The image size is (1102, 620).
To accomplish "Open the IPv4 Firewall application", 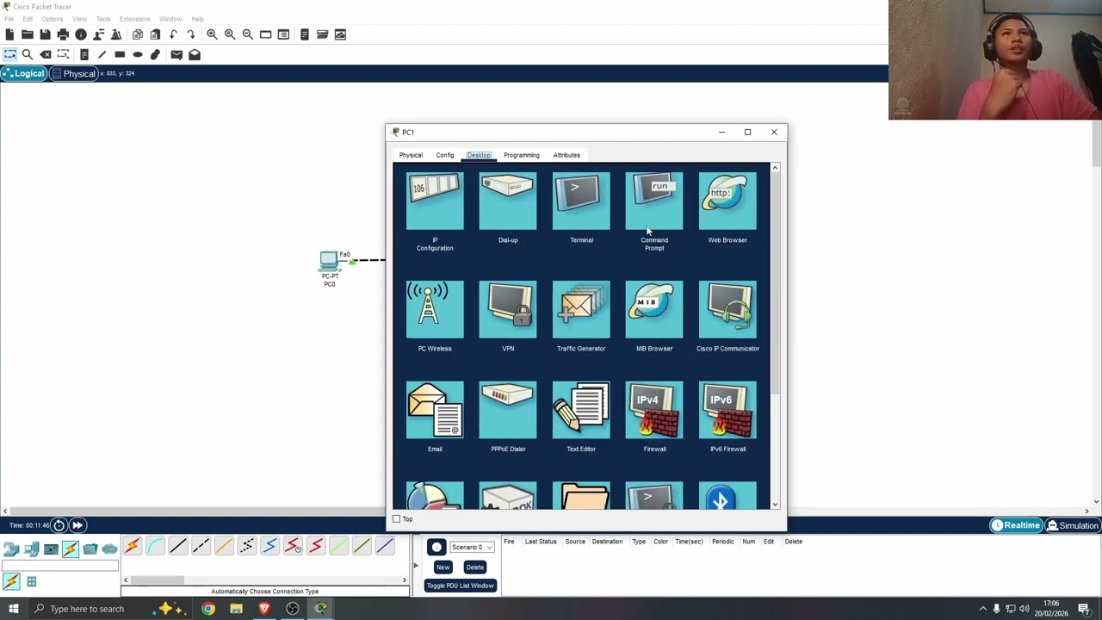I will pyautogui.click(x=654, y=410).
